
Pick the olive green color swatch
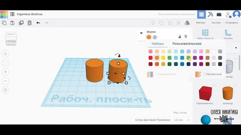click(188, 58)
